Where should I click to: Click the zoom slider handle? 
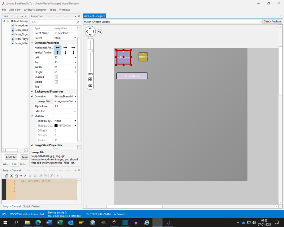point(90,51)
